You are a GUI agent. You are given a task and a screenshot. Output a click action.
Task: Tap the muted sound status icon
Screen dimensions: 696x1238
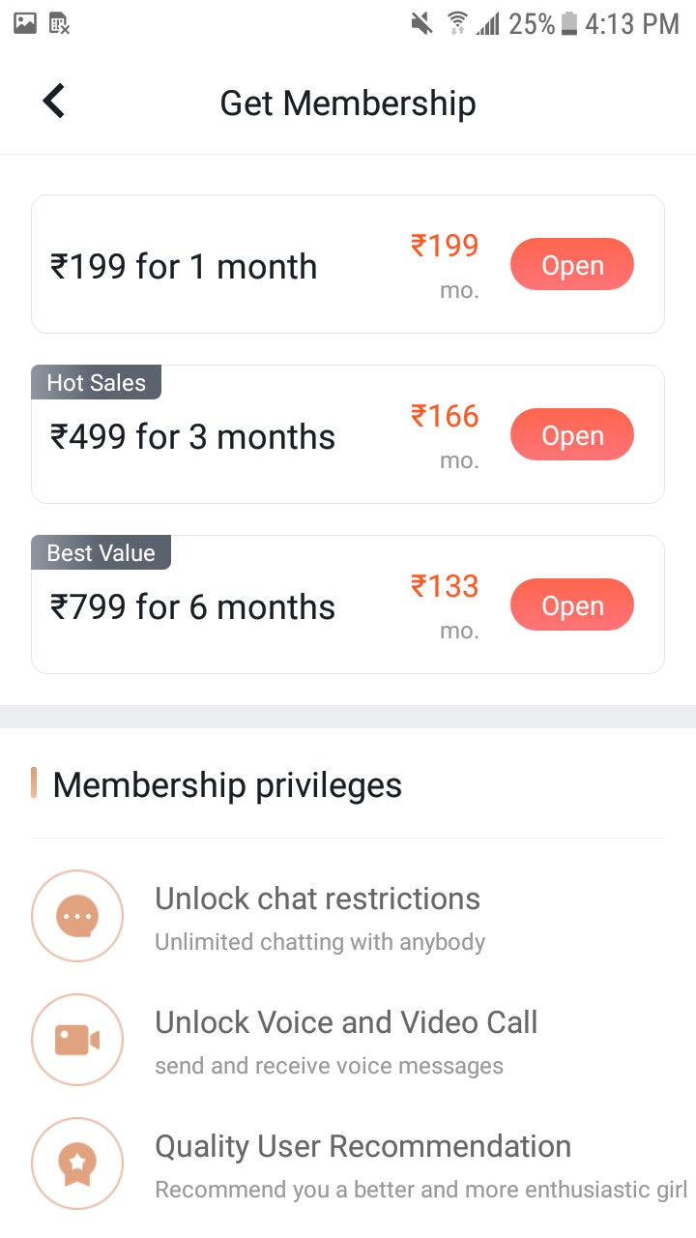(422, 23)
